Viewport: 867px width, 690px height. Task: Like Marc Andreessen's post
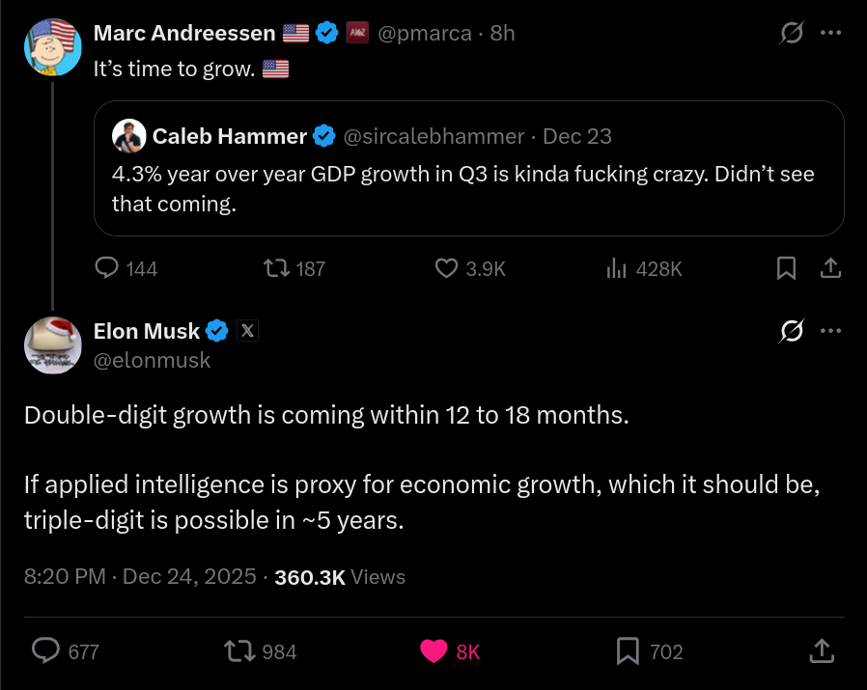coord(446,269)
